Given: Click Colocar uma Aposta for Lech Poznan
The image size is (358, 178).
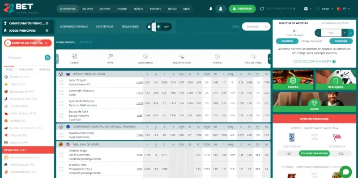Looking at the screenshot, I should 314,153.
